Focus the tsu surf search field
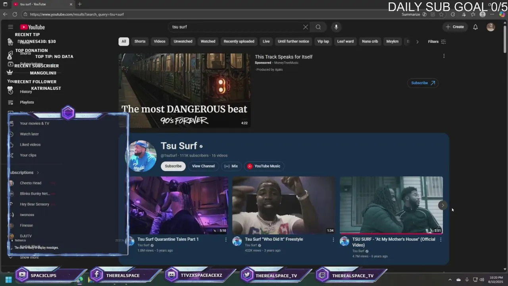 point(236,27)
